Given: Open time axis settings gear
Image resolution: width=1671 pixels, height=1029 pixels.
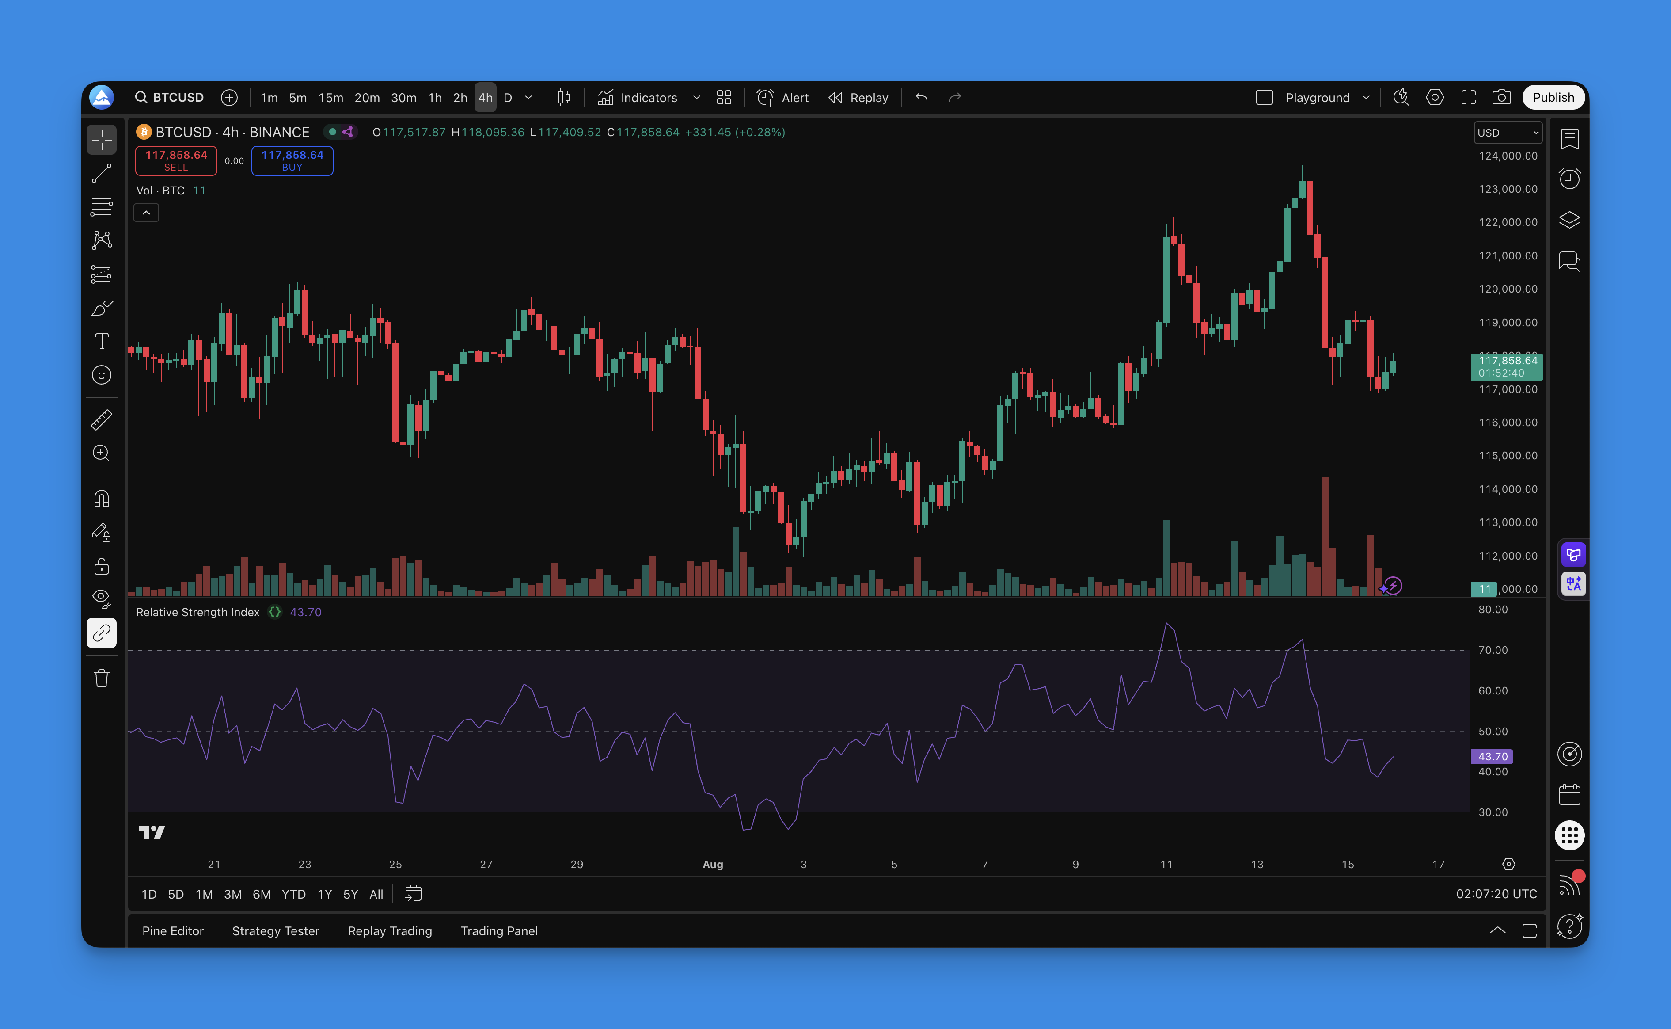Looking at the screenshot, I should tap(1508, 864).
